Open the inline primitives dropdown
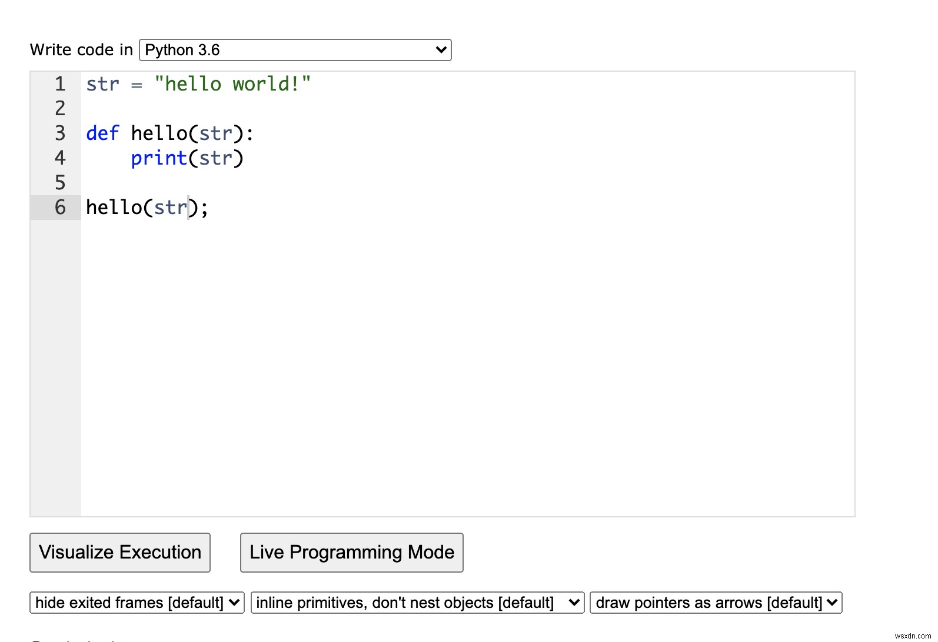 (417, 603)
